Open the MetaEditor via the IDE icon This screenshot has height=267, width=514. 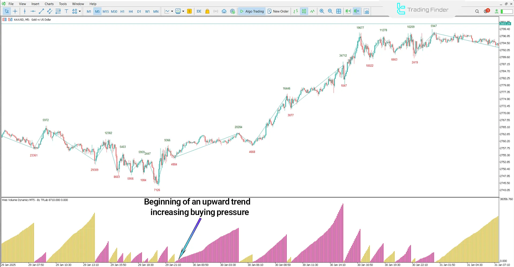point(199,11)
